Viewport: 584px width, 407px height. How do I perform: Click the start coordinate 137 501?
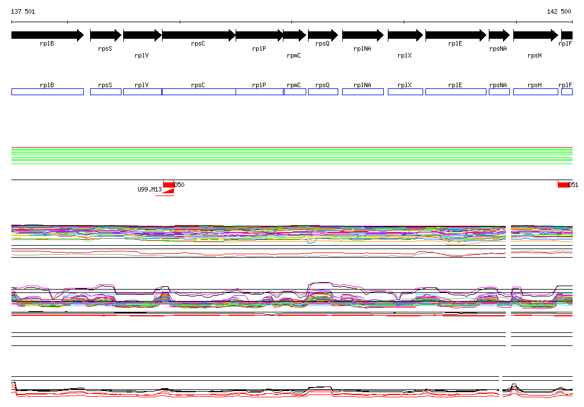[x=23, y=11]
